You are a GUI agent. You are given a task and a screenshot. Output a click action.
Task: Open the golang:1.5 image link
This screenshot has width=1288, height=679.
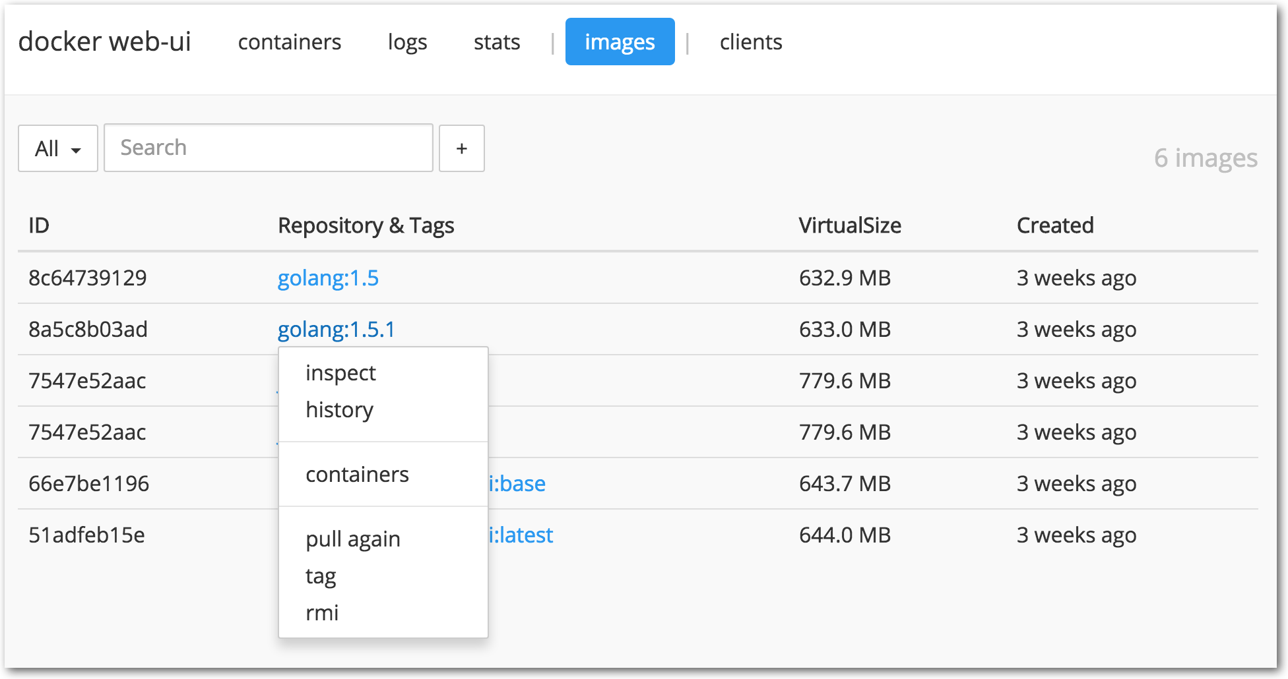[328, 278]
